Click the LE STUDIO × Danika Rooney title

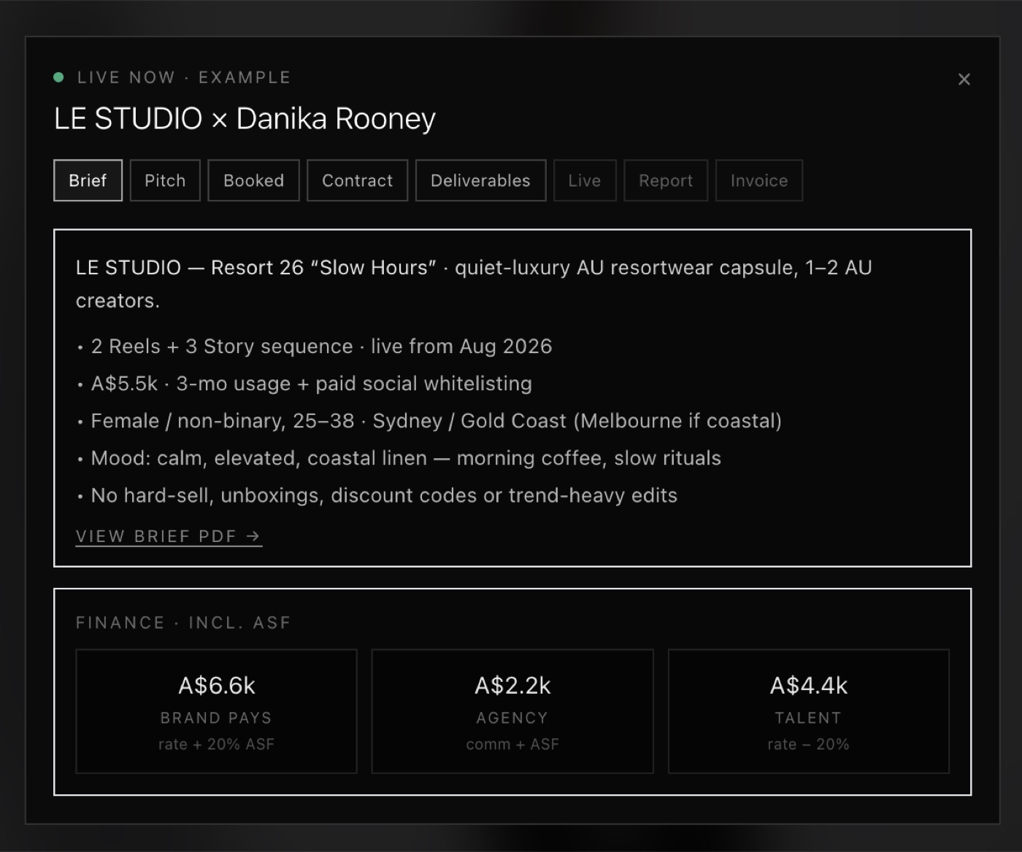245,118
